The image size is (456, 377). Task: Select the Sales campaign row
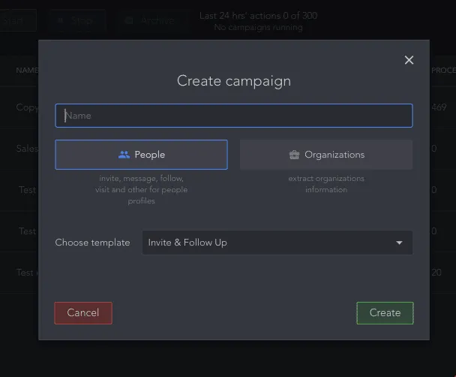[27, 149]
